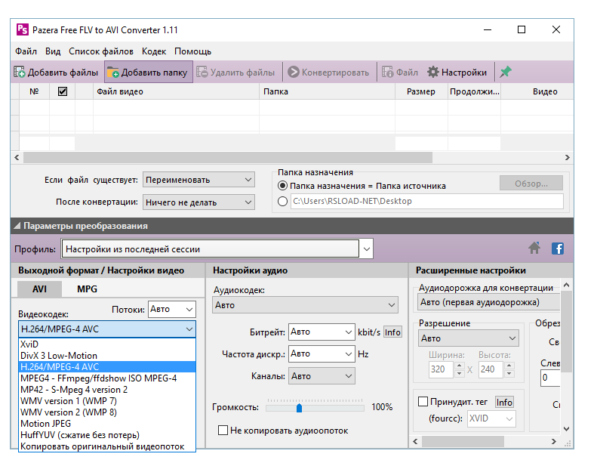Click the Convert toolbar button

pos(328,72)
